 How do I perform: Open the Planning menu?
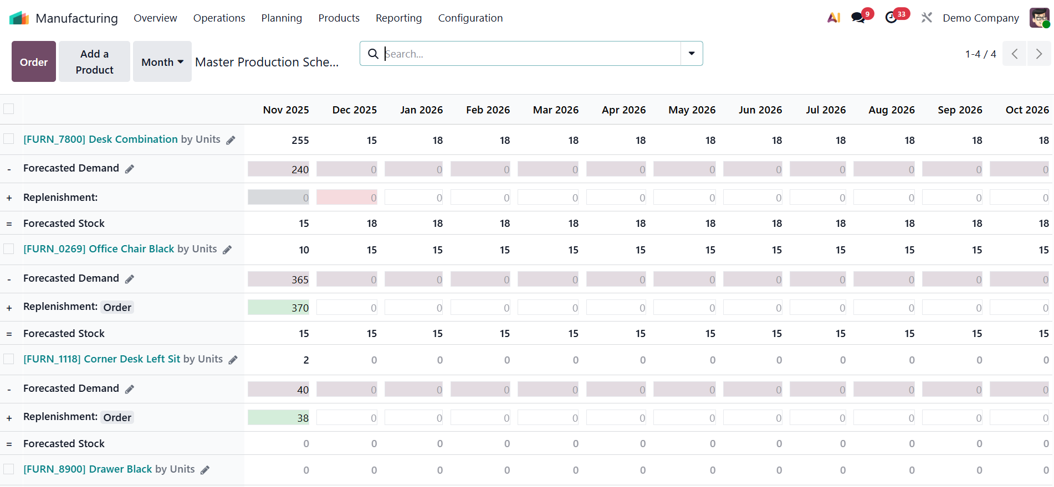282,18
